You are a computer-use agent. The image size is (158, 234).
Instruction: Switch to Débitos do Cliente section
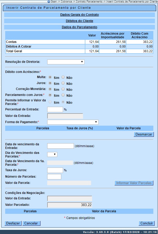point(79,21)
